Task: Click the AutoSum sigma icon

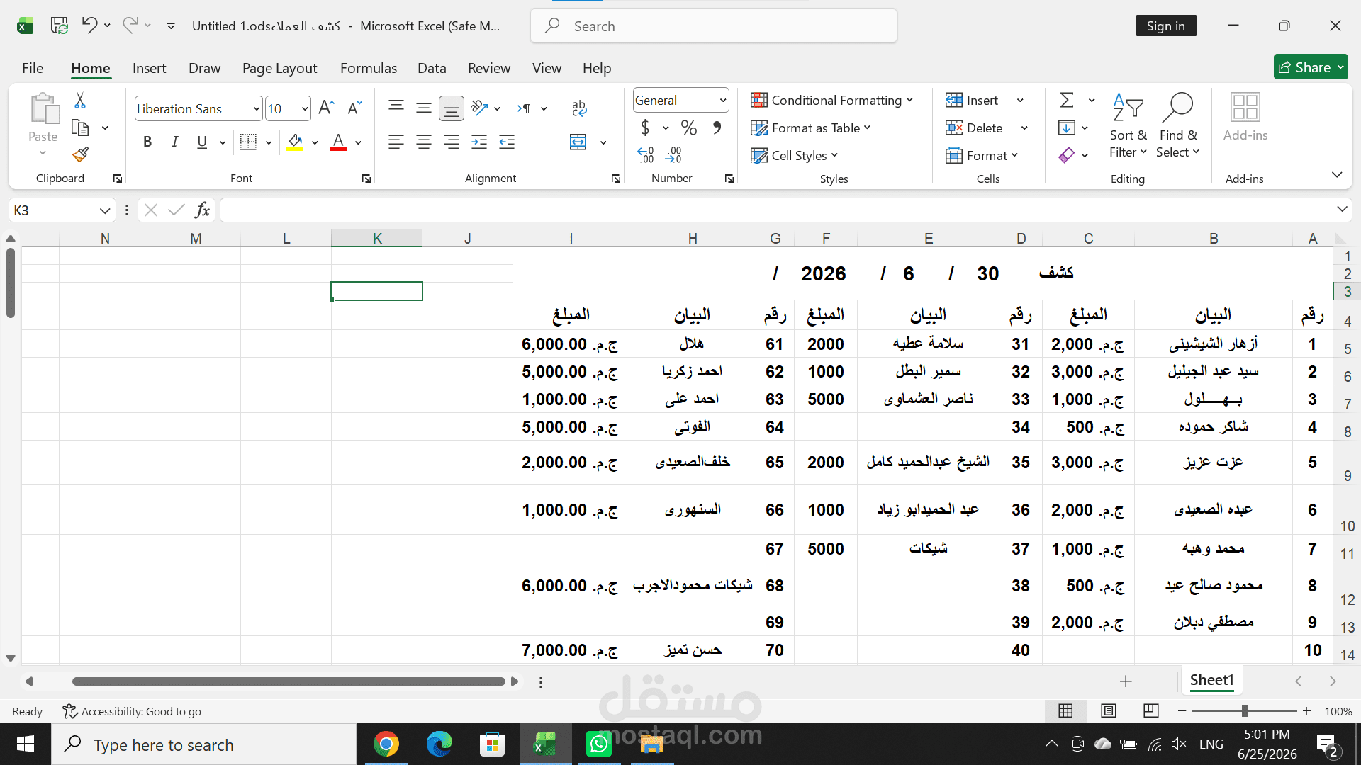Action: point(1067,100)
